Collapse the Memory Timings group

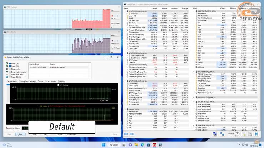(125, 109)
